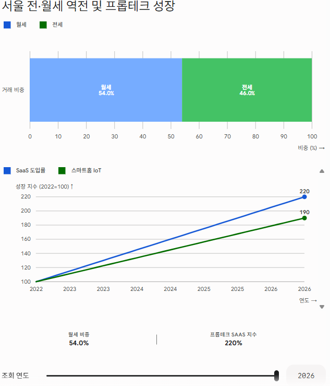Click the 월세 54.0% bar segment
Screen dimensions: 330x386
point(106,90)
